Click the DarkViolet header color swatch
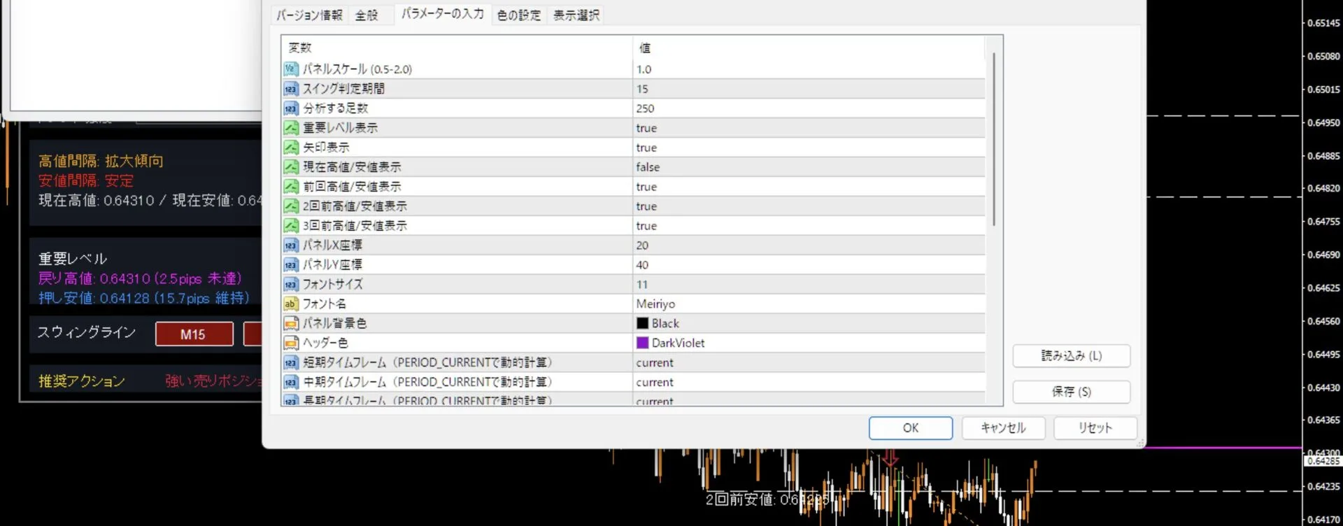This screenshot has width=1343, height=526. [642, 343]
